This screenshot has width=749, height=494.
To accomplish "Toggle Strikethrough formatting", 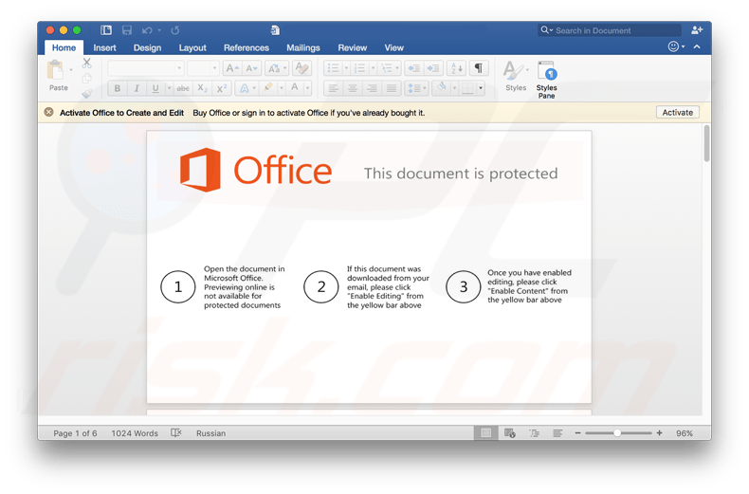I will pos(183,88).
